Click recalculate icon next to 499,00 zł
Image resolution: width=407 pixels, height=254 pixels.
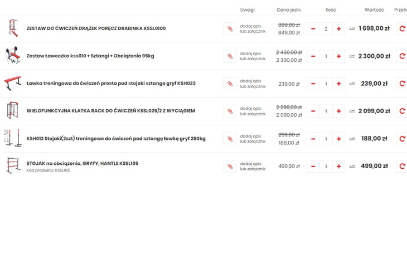tap(401, 166)
